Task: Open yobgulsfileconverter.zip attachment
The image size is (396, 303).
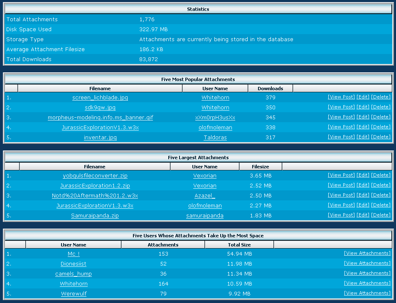Action: (95, 176)
